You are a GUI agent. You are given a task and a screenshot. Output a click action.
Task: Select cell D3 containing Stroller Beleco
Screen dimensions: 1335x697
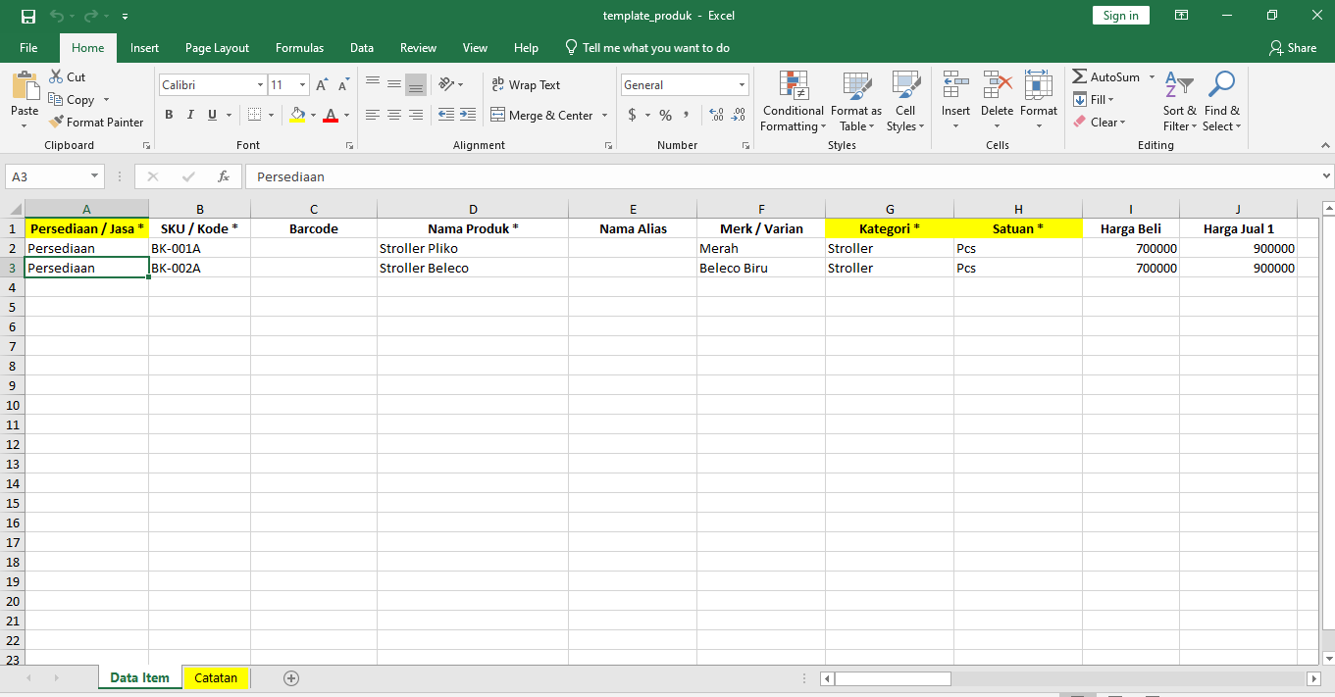pos(472,268)
